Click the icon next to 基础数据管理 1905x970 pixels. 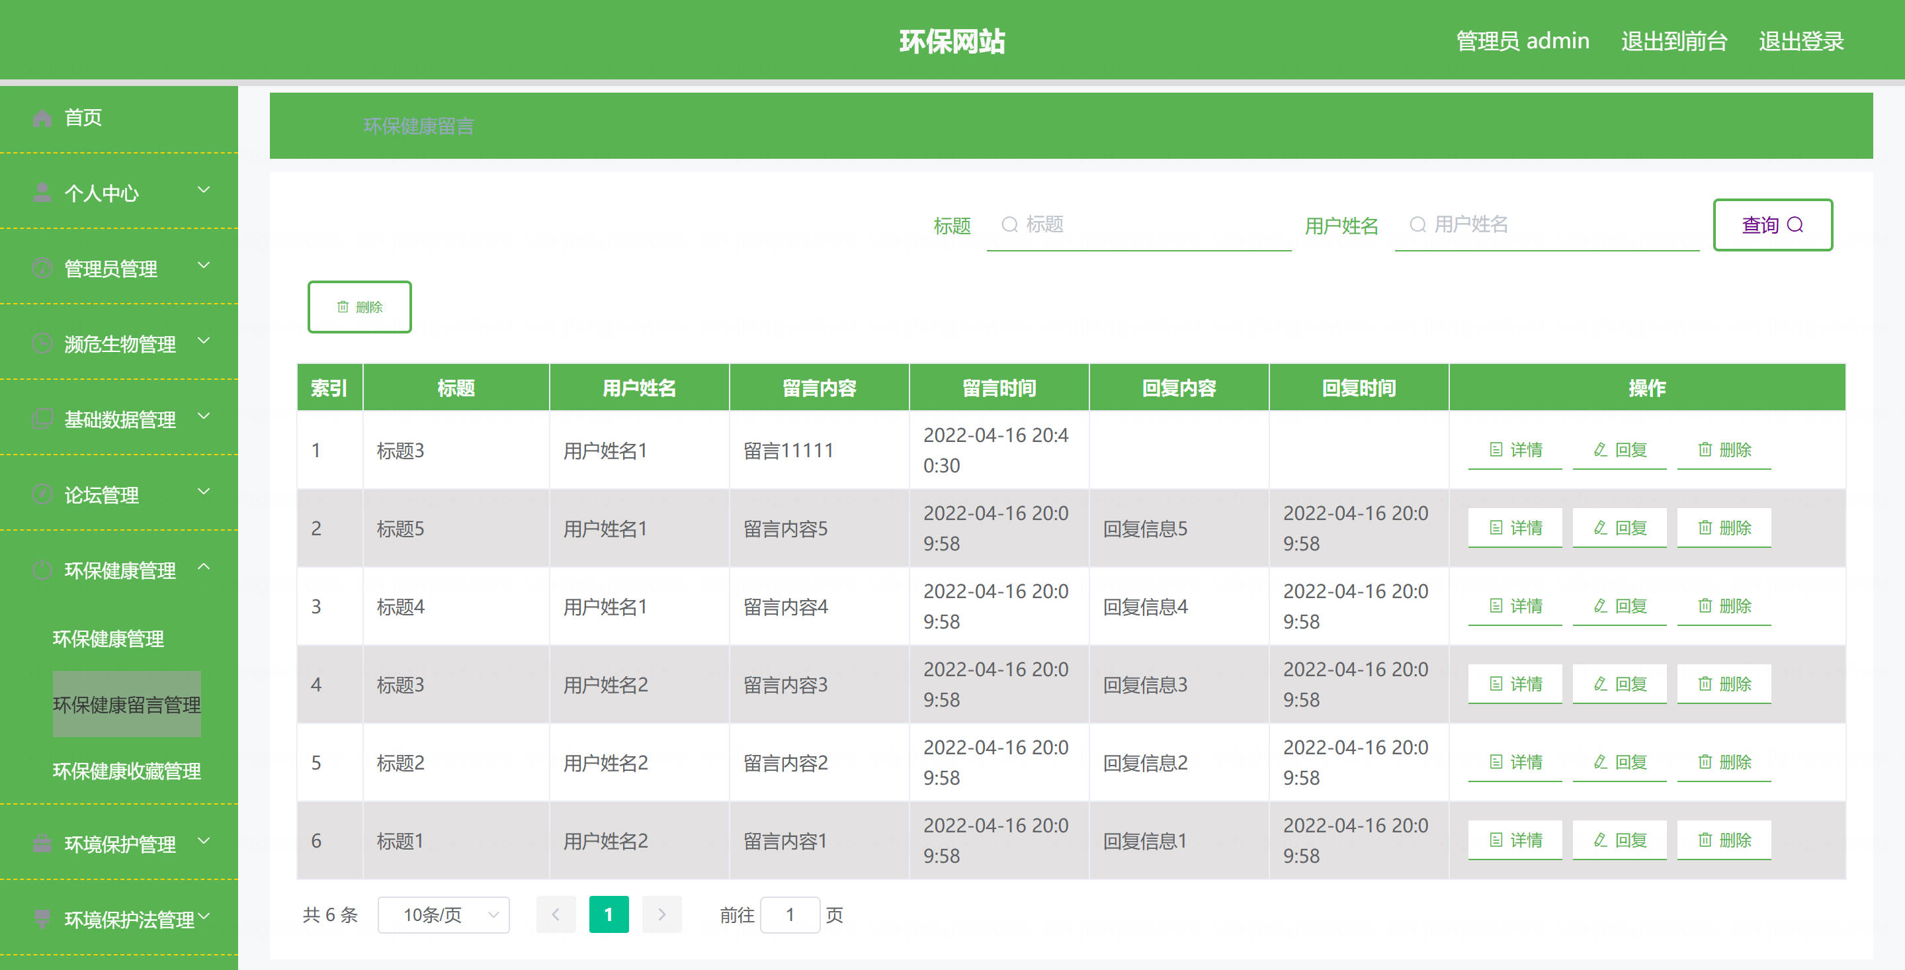click(x=42, y=419)
